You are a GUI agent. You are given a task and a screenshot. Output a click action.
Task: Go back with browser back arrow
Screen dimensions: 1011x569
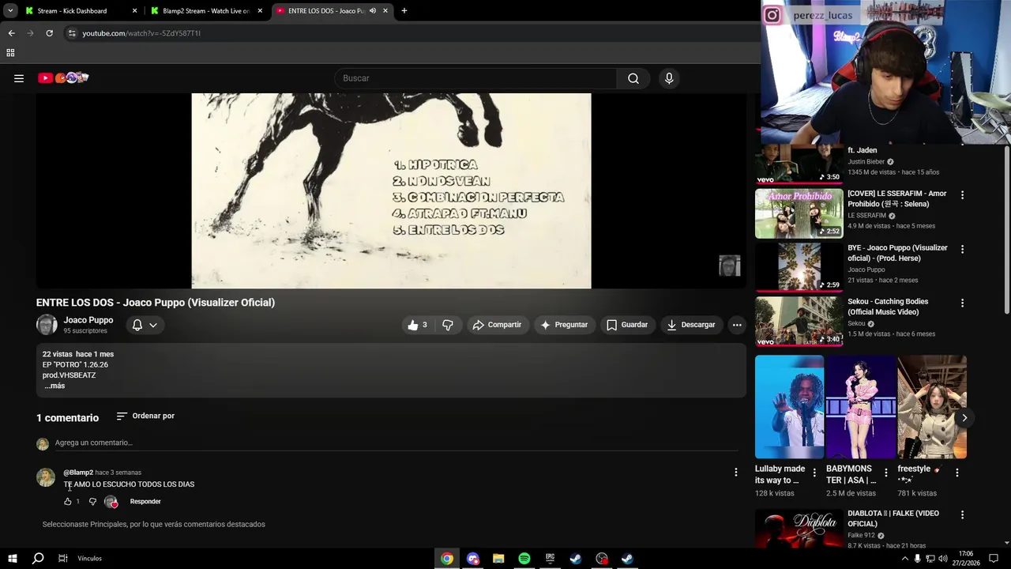(11, 33)
